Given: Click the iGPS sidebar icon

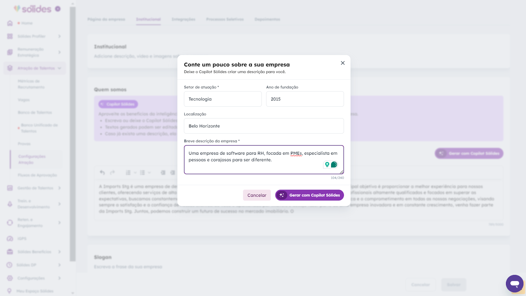Looking at the screenshot, I should point(10,239).
